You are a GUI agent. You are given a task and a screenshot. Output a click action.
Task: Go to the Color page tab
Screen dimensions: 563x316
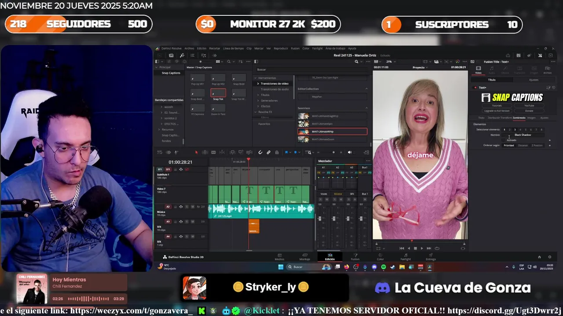380,257
